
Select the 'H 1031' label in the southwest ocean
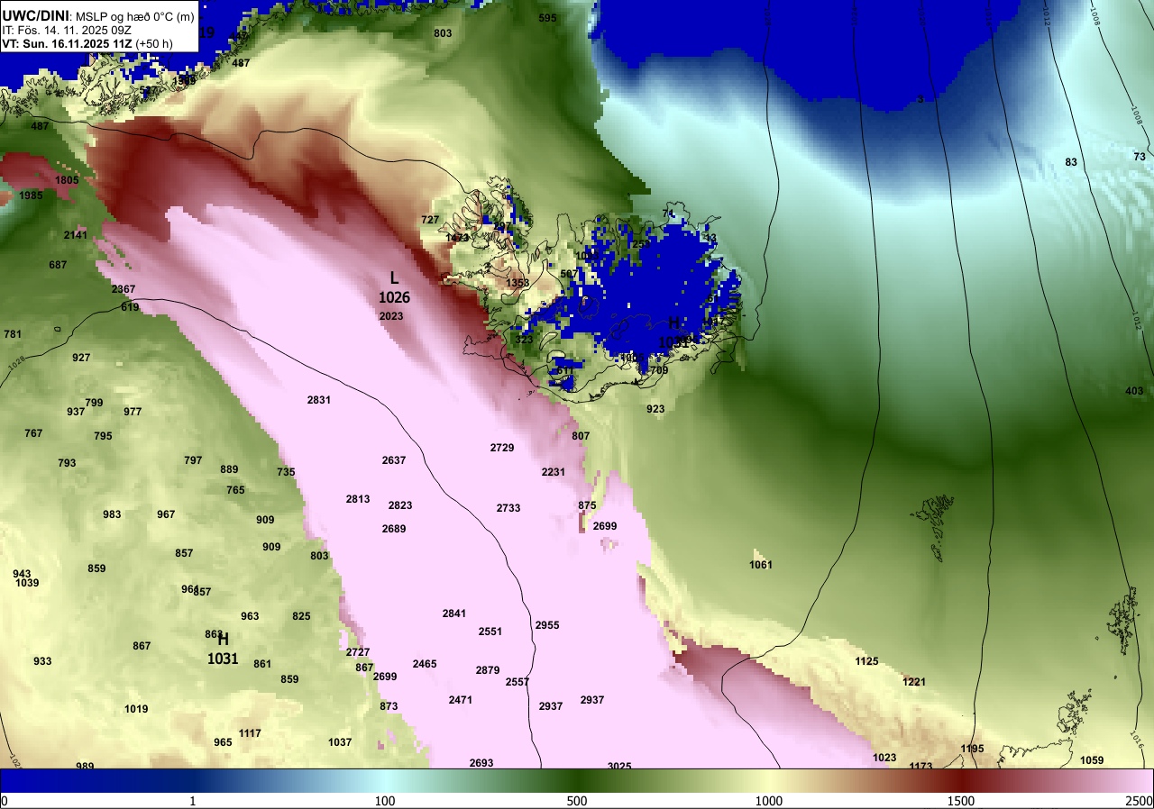tap(223, 649)
